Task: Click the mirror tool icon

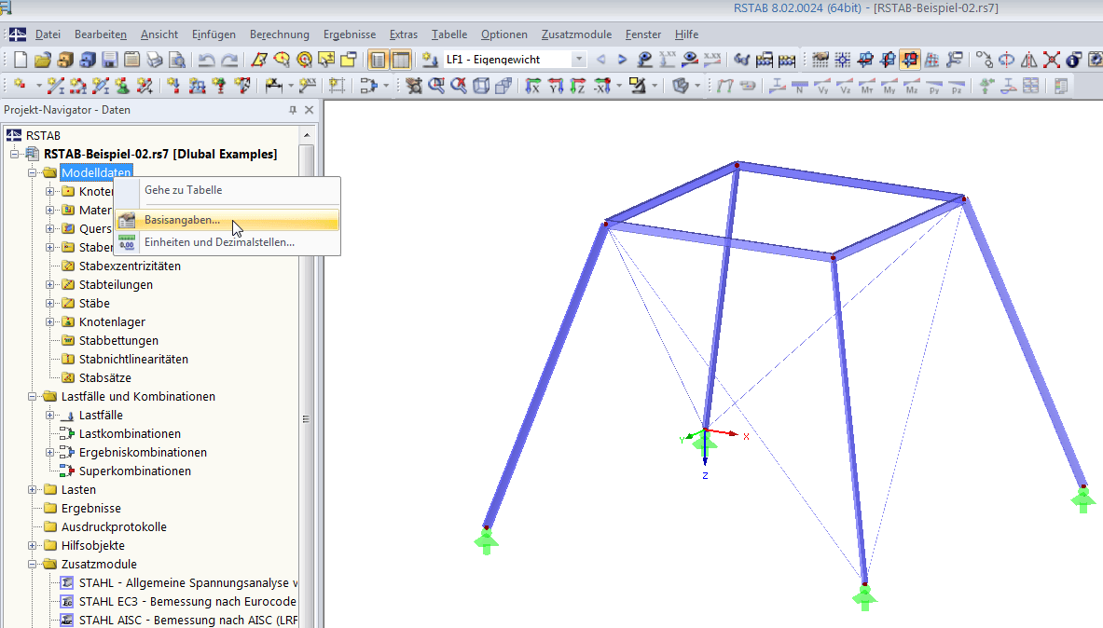Action: [1029, 60]
